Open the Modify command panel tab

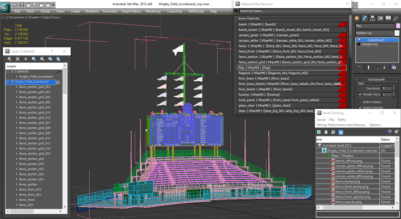pos(365,18)
